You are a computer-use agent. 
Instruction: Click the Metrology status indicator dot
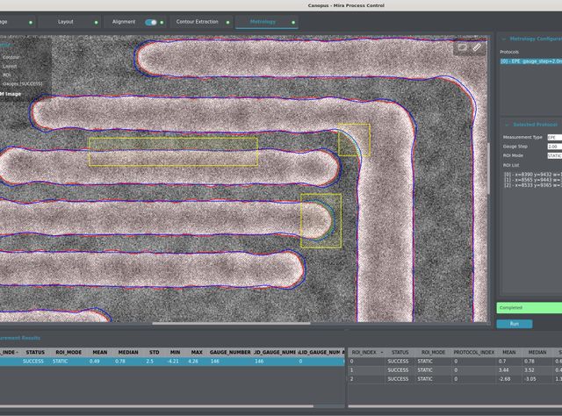[293, 22]
